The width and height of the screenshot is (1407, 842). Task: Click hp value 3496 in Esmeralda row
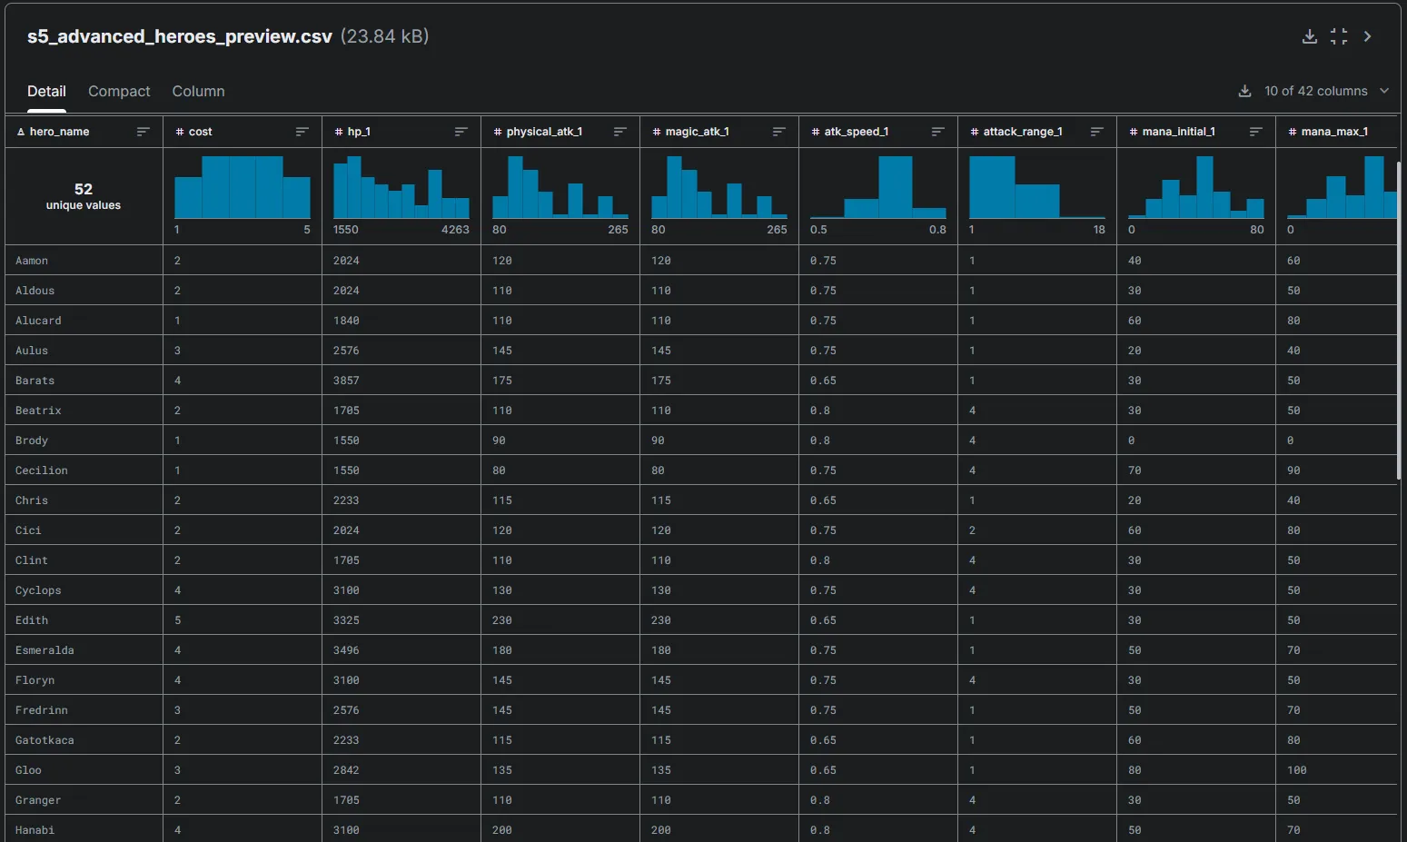(346, 650)
